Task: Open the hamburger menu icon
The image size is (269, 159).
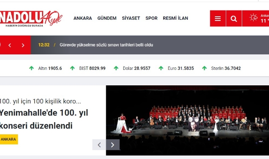Action: pos(218,18)
